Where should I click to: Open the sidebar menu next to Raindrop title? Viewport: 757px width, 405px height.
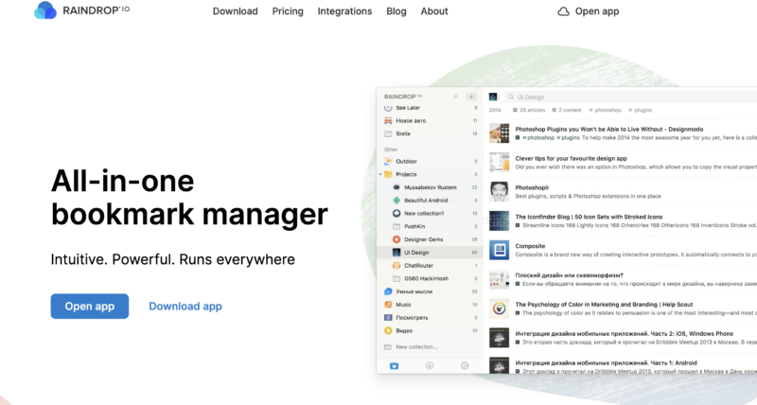click(456, 97)
